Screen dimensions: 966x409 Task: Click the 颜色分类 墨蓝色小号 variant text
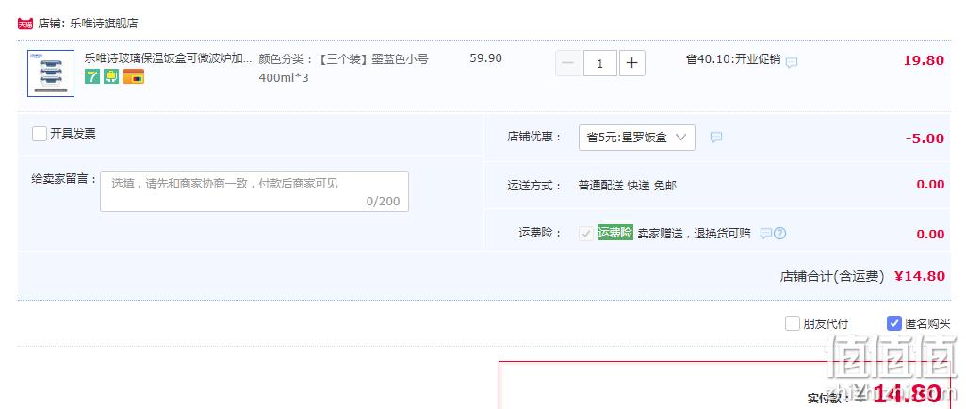(343, 69)
